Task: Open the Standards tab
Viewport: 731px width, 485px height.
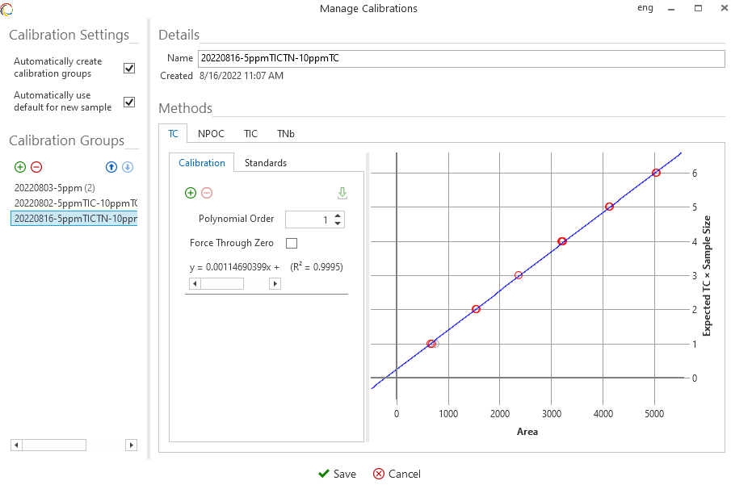Action: coord(265,163)
